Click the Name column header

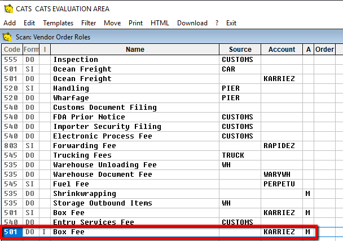pos(135,50)
